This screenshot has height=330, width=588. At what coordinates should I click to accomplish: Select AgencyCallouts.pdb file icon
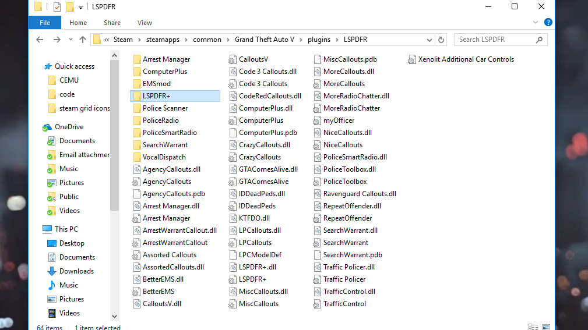click(x=137, y=194)
